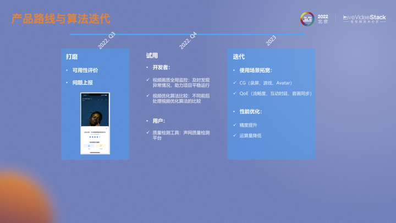The width and height of the screenshot is (396, 223).
Task: Click the checkmark beside 精度提升
Action: click(235, 125)
